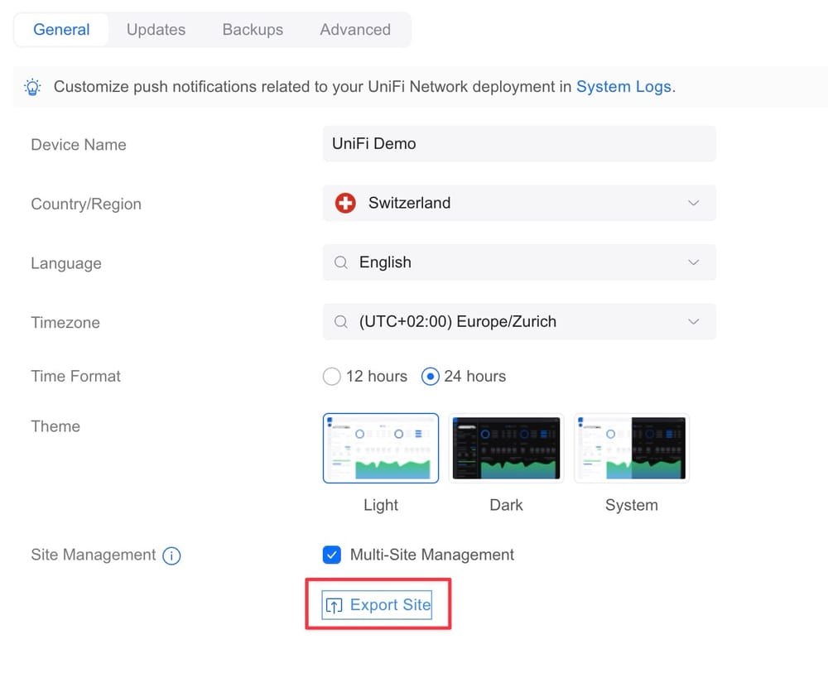Choose the System theme thumbnail
The width and height of the screenshot is (828, 673).
pos(632,448)
